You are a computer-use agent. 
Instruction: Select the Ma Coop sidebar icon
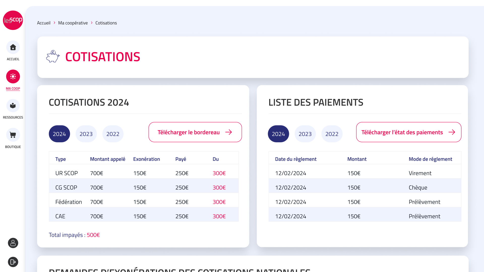coord(13,77)
